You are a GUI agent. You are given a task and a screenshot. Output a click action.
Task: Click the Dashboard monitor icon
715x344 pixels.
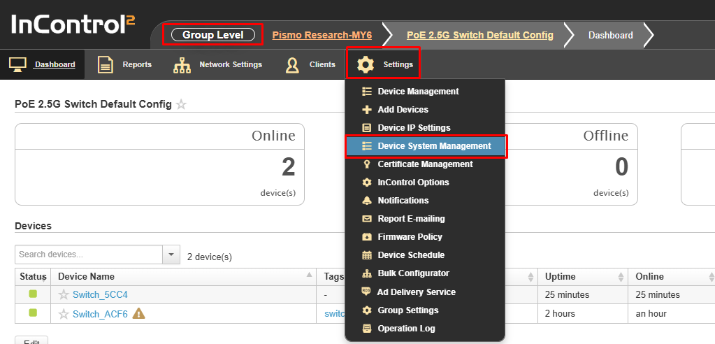coord(18,65)
